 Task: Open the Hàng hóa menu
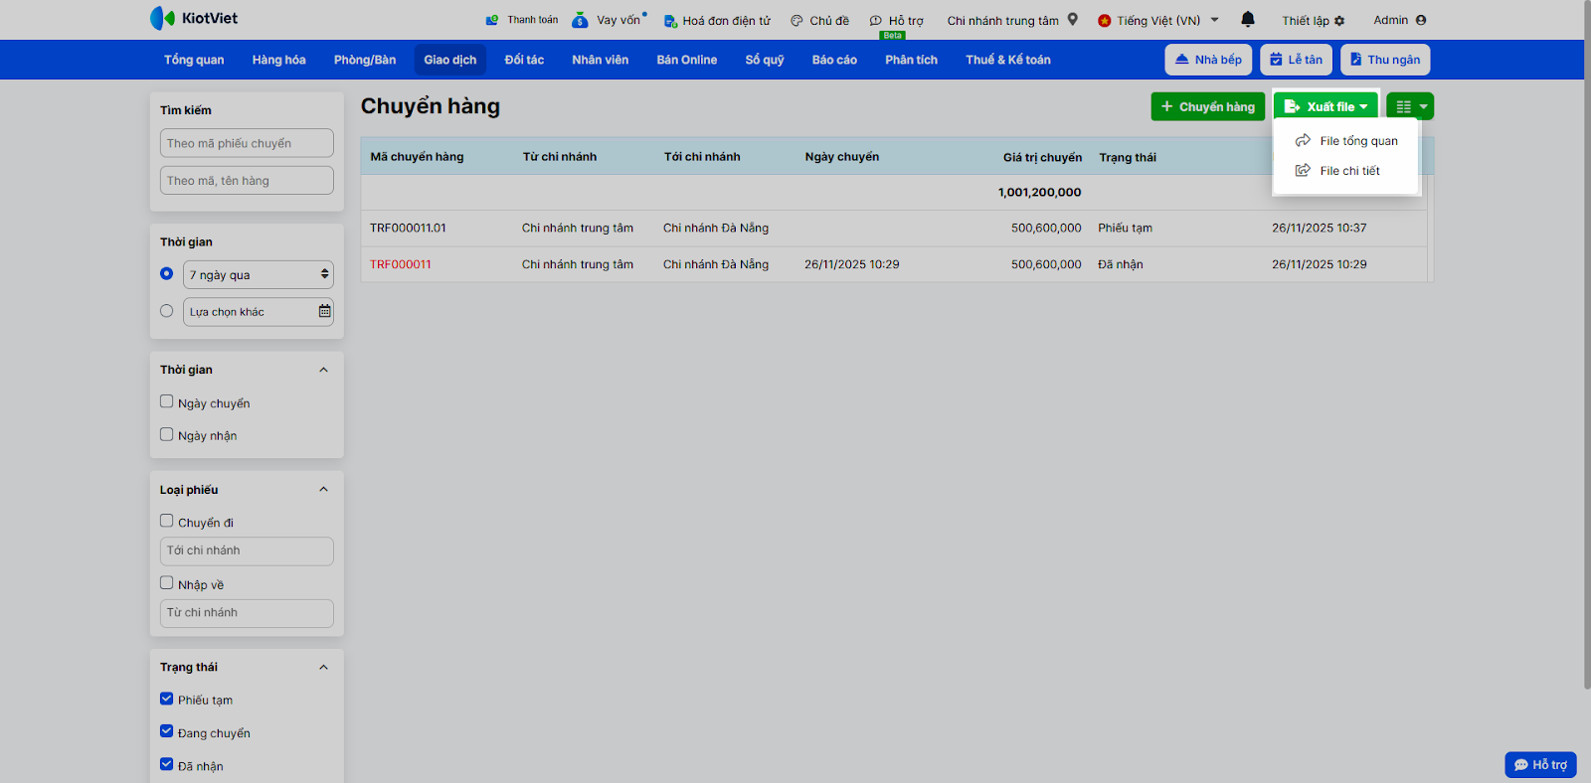point(278,60)
